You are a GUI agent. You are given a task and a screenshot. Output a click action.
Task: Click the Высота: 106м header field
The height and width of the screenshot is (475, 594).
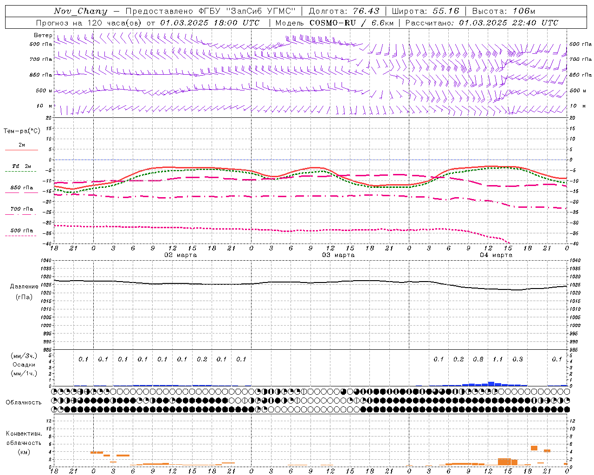(504, 11)
